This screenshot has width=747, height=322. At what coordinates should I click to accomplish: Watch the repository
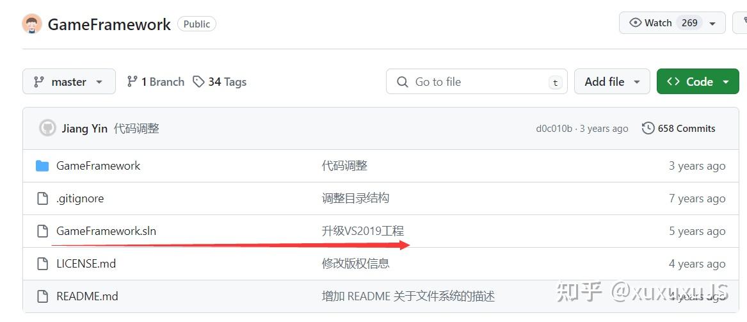coord(650,23)
